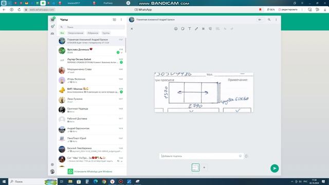Open the 80% zoom indicator
Viewport: 329px width, 185px height.
[x=271, y=10]
